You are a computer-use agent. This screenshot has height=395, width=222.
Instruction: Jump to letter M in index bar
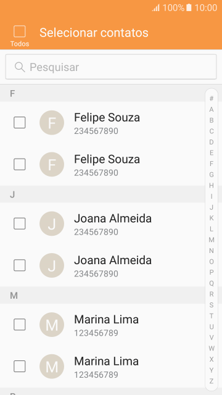(x=212, y=240)
